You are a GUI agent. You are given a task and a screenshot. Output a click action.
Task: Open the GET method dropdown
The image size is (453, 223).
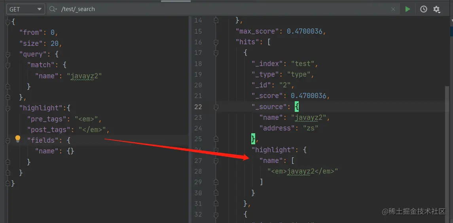26,9
